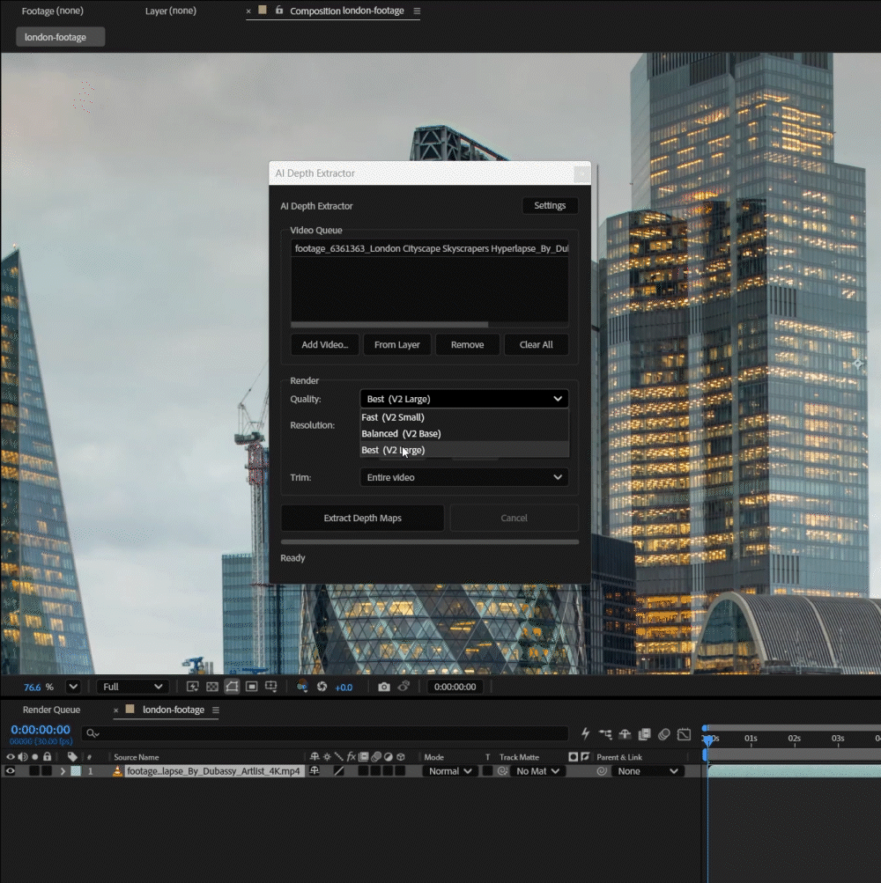Reset exposure with the circular arrows icon
881x883 pixels.
[x=322, y=687]
